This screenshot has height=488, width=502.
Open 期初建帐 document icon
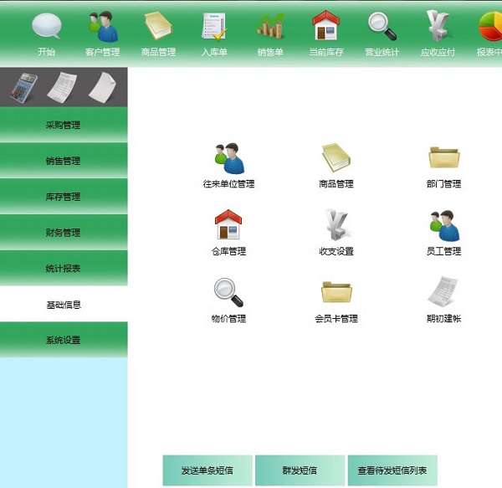click(x=443, y=293)
